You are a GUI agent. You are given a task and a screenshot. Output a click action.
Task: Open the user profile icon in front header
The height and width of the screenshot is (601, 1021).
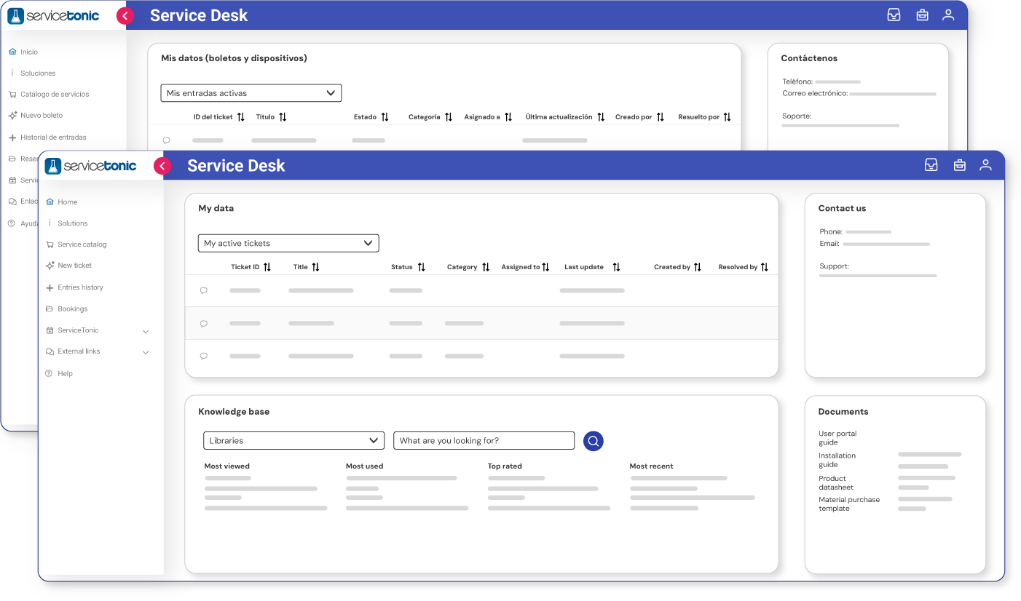(985, 165)
